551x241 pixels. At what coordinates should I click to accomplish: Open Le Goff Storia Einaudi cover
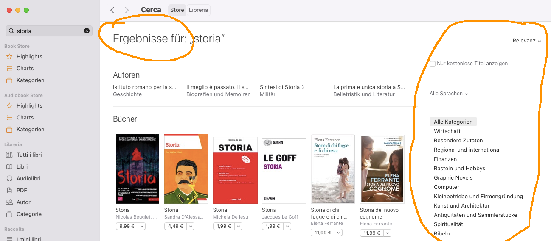pos(284,171)
